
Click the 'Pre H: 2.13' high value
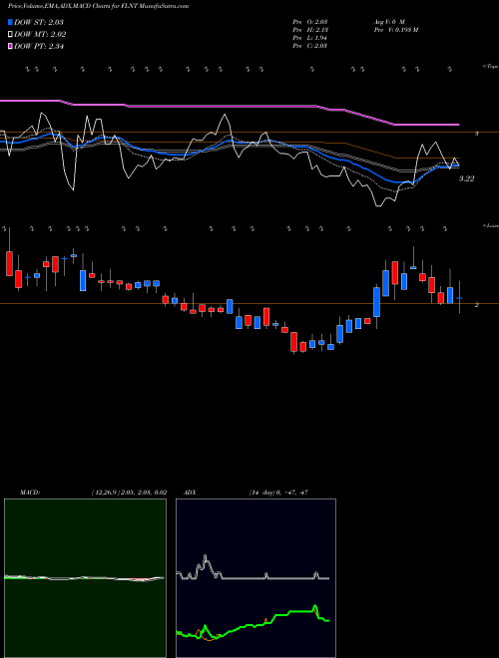[310, 30]
